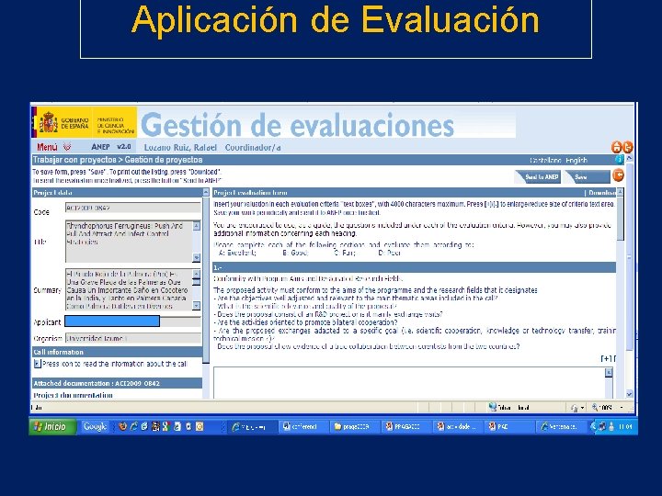The width and height of the screenshot is (662, 496).
Task: Launch Internet Explorer from quick launch bar
Action: (x=133, y=426)
